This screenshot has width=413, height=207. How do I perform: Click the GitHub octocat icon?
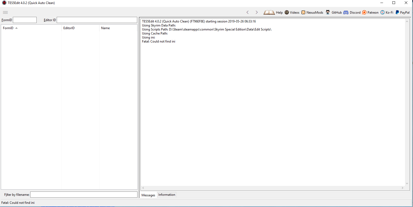coord(328,12)
